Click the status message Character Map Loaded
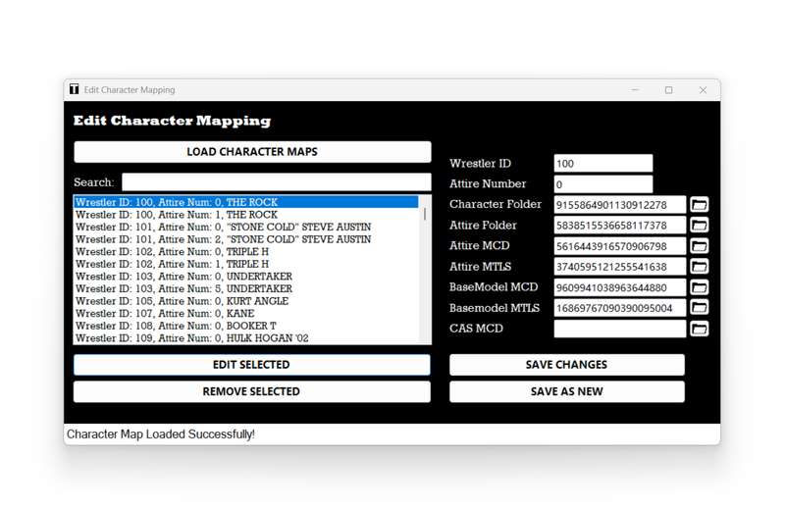The height and width of the screenshot is (510, 785). pyautogui.click(x=161, y=433)
